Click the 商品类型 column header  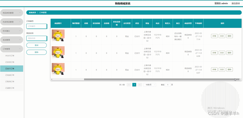[x=188, y=23]
